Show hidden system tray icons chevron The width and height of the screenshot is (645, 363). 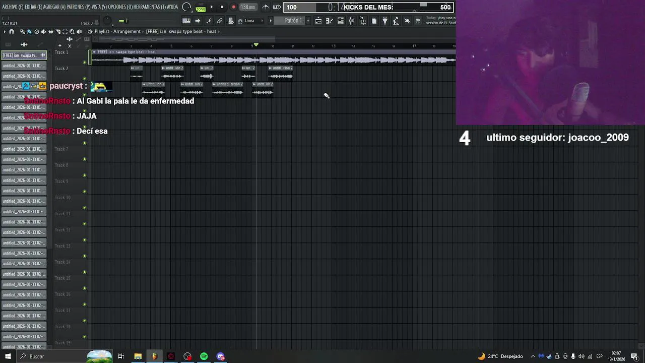[x=533, y=356]
